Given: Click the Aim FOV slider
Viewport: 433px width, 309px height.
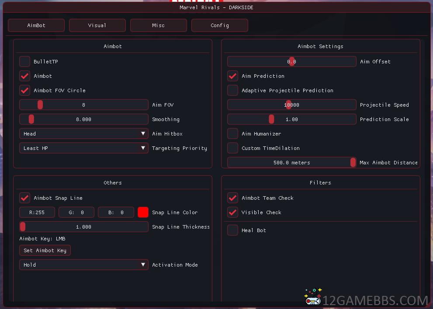Looking at the screenshot, I should click(x=84, y=105).
